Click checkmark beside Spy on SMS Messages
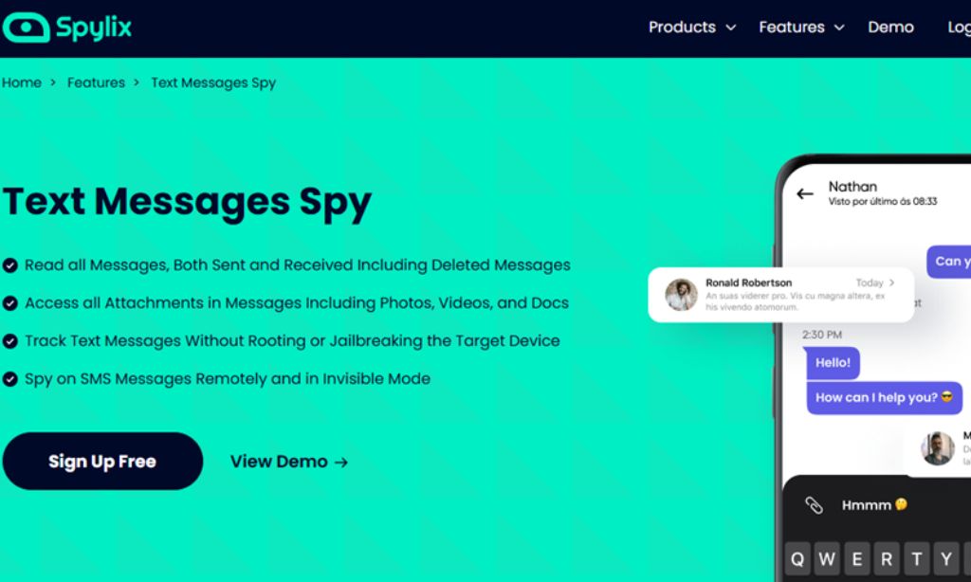The width and height of the screenshot is (971, 582). pos(9,379)
